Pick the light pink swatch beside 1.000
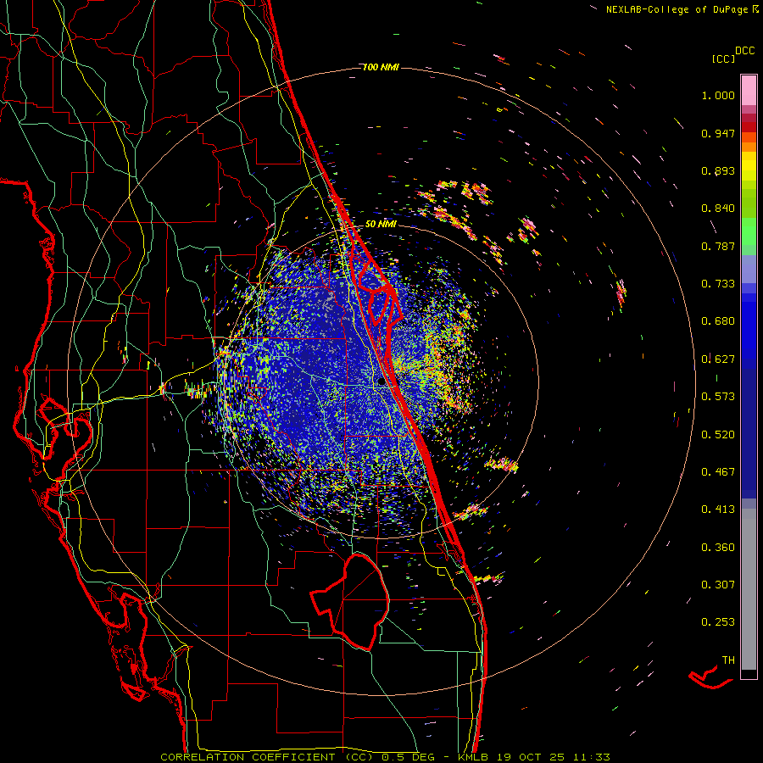 click(749, 91)
